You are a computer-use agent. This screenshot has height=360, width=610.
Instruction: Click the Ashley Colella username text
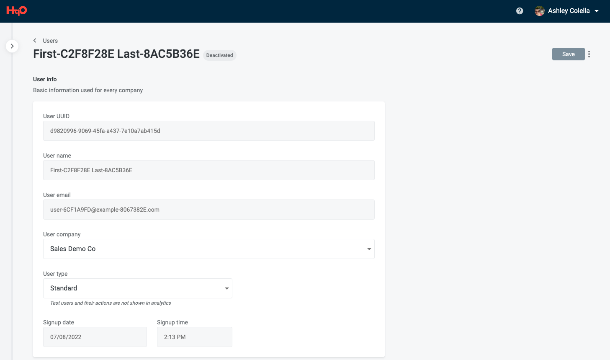pos(569,11)
